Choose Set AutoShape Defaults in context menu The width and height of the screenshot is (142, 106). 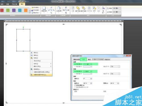click(41, 72)
